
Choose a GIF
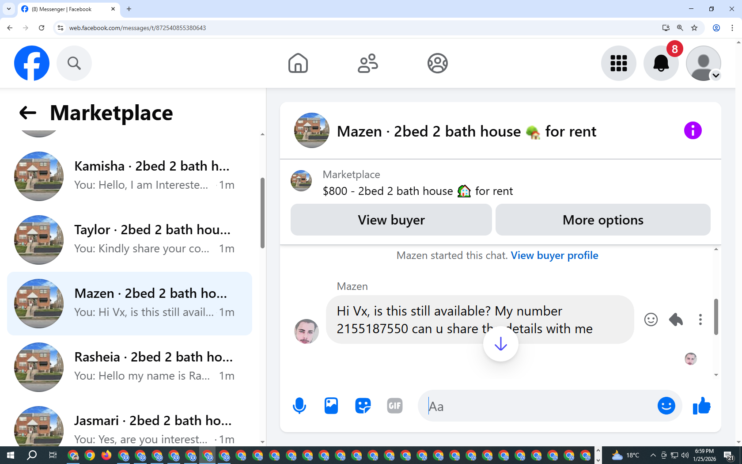coord(395,406)
